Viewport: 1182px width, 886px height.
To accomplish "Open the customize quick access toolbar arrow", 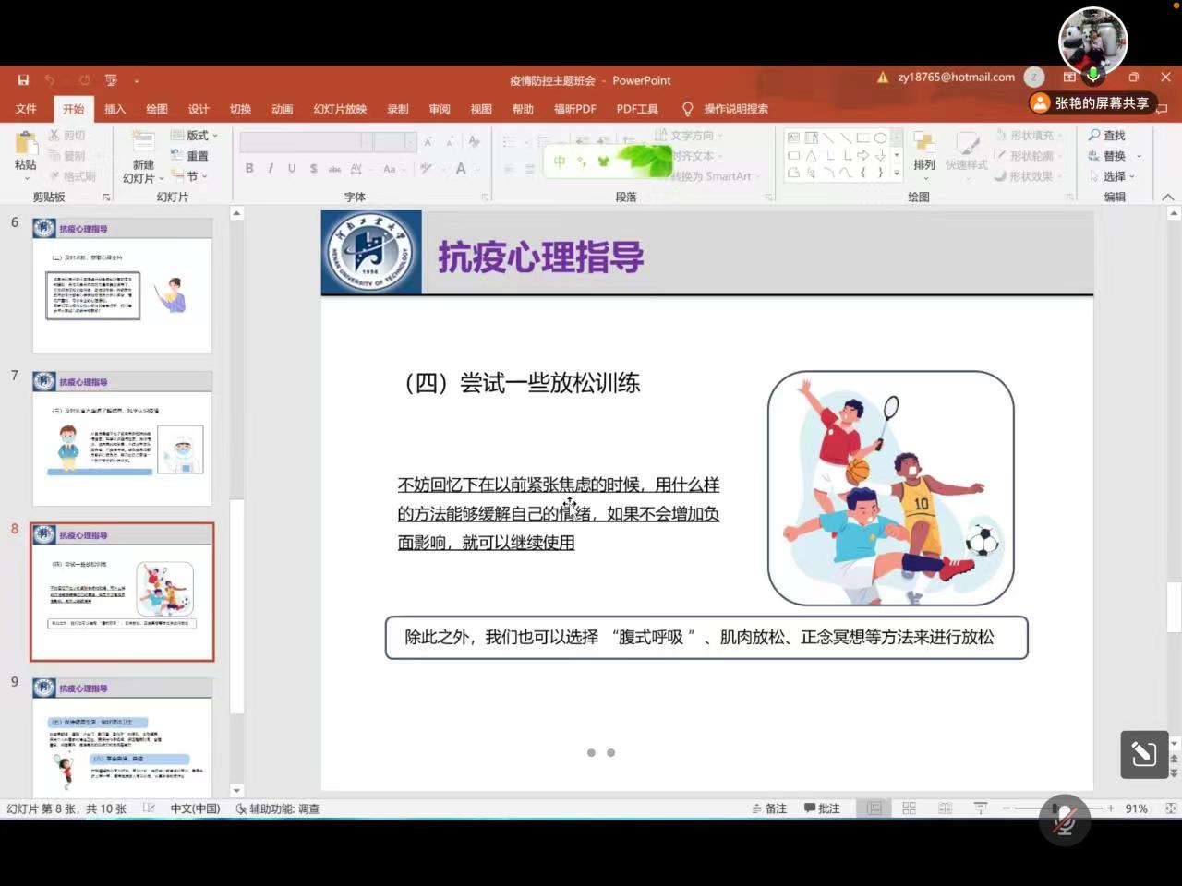I will [x=137, y=81].
